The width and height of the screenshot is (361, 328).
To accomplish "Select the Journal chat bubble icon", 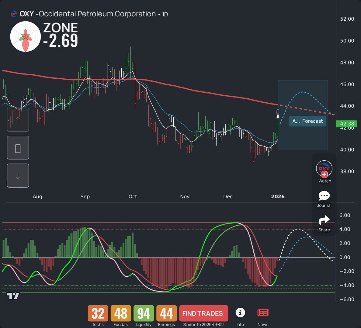I will pyautogui.click(x=324, y=196).
